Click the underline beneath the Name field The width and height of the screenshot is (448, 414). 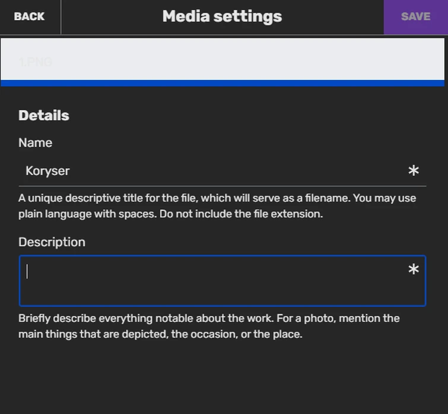223,186
